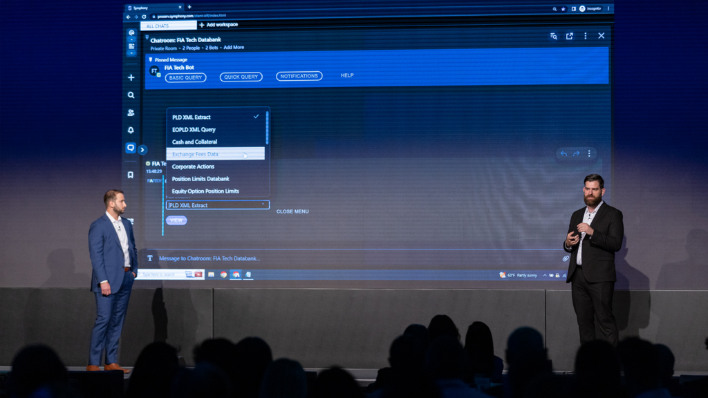Select PLD XML Extract from the list

point(216,117)
